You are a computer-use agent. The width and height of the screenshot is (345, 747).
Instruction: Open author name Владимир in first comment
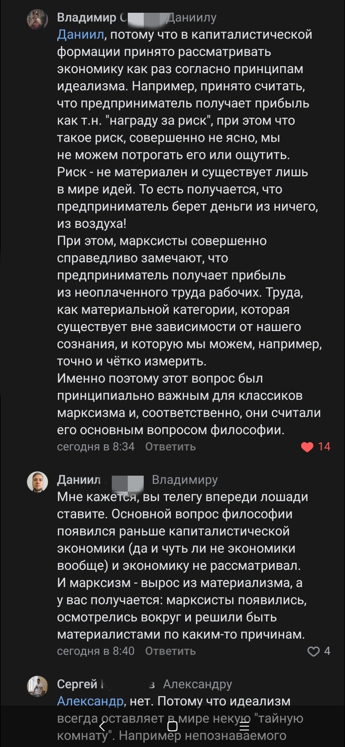[x=86, y=18]
